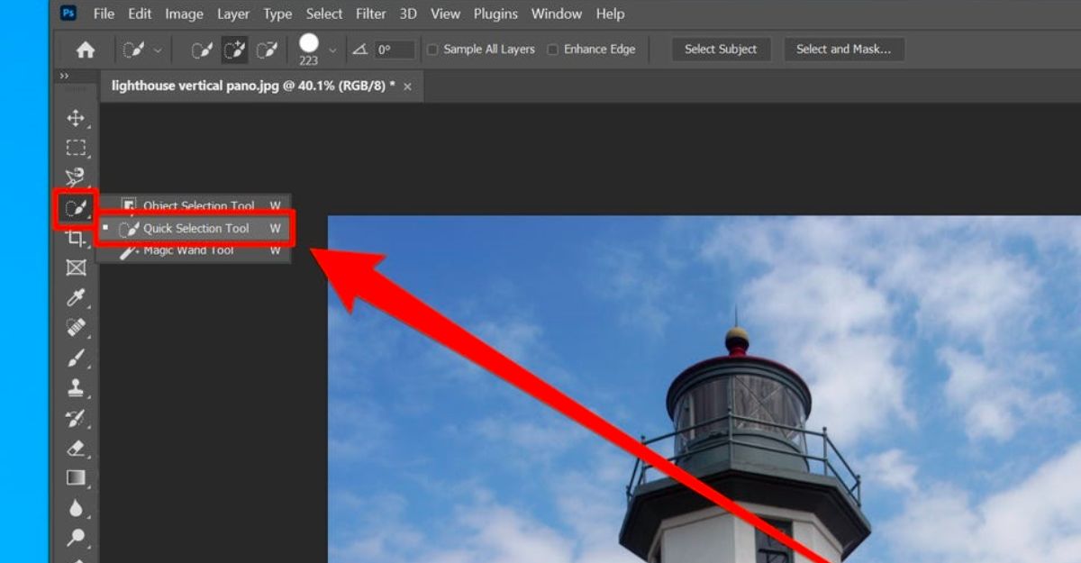Open the brush options dropdown arrow
This screenshot has width=1081, height=563.
[x=333, y=50]
